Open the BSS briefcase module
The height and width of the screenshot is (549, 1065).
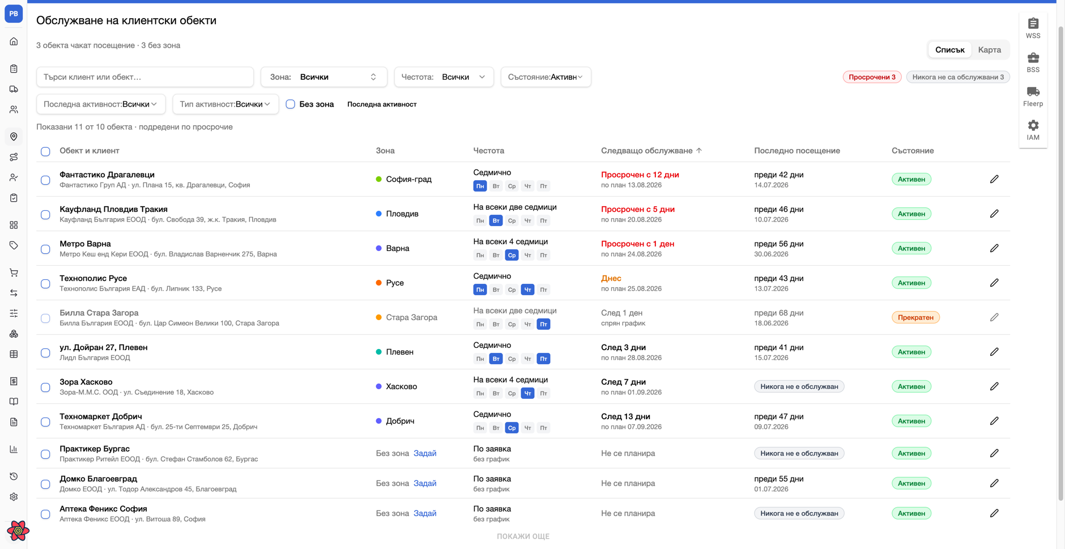click(1033, 62)
